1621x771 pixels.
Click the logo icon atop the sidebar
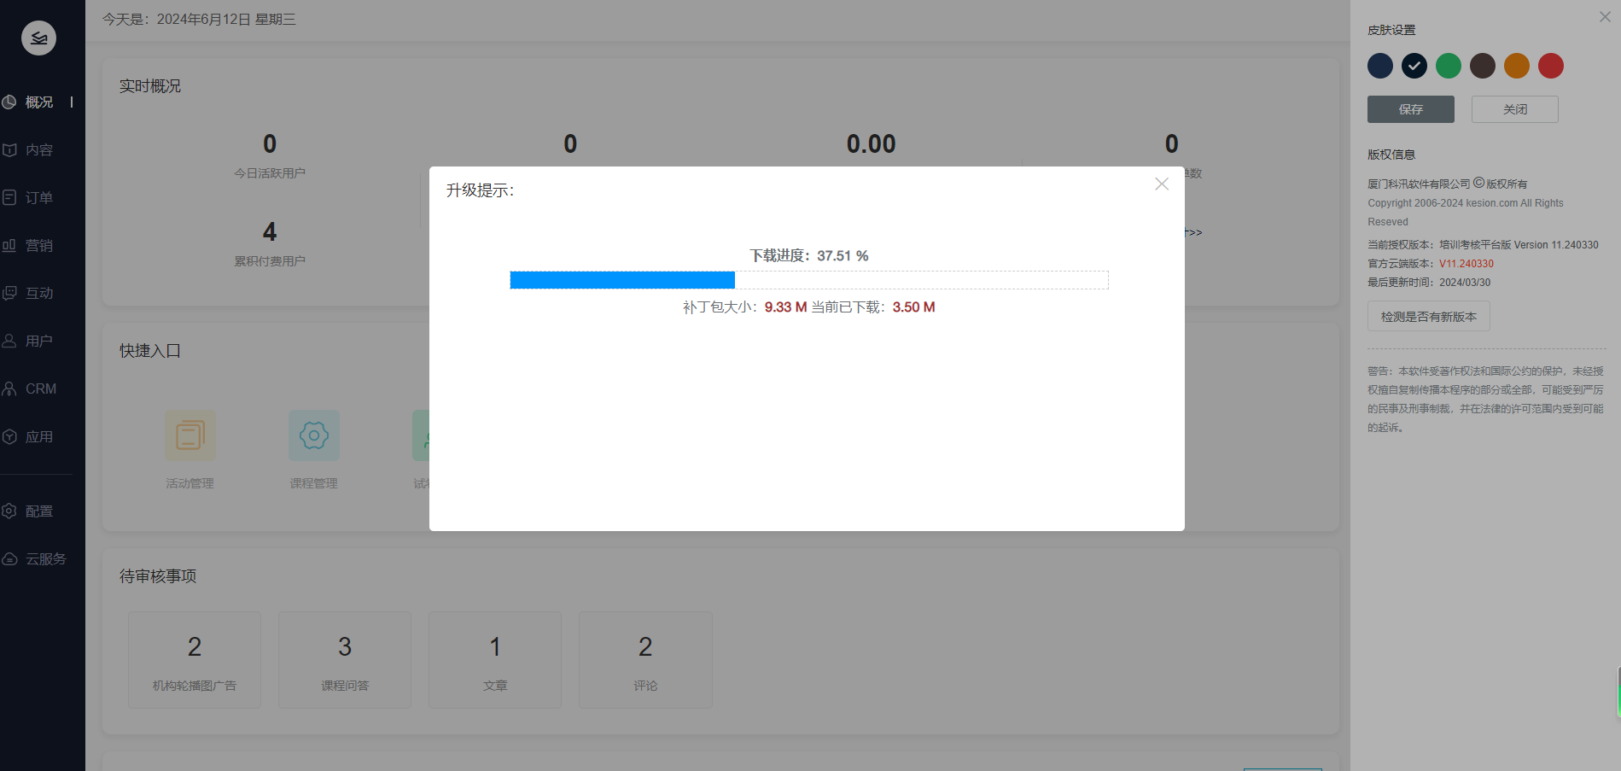[x=38, y=38]
